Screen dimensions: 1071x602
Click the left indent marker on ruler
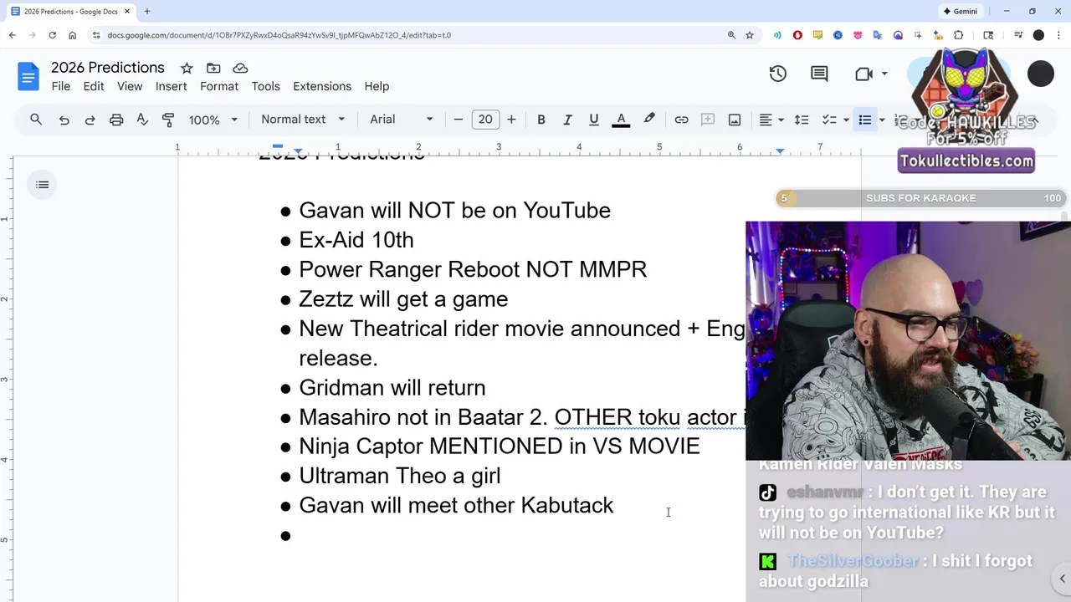point(298,151)
